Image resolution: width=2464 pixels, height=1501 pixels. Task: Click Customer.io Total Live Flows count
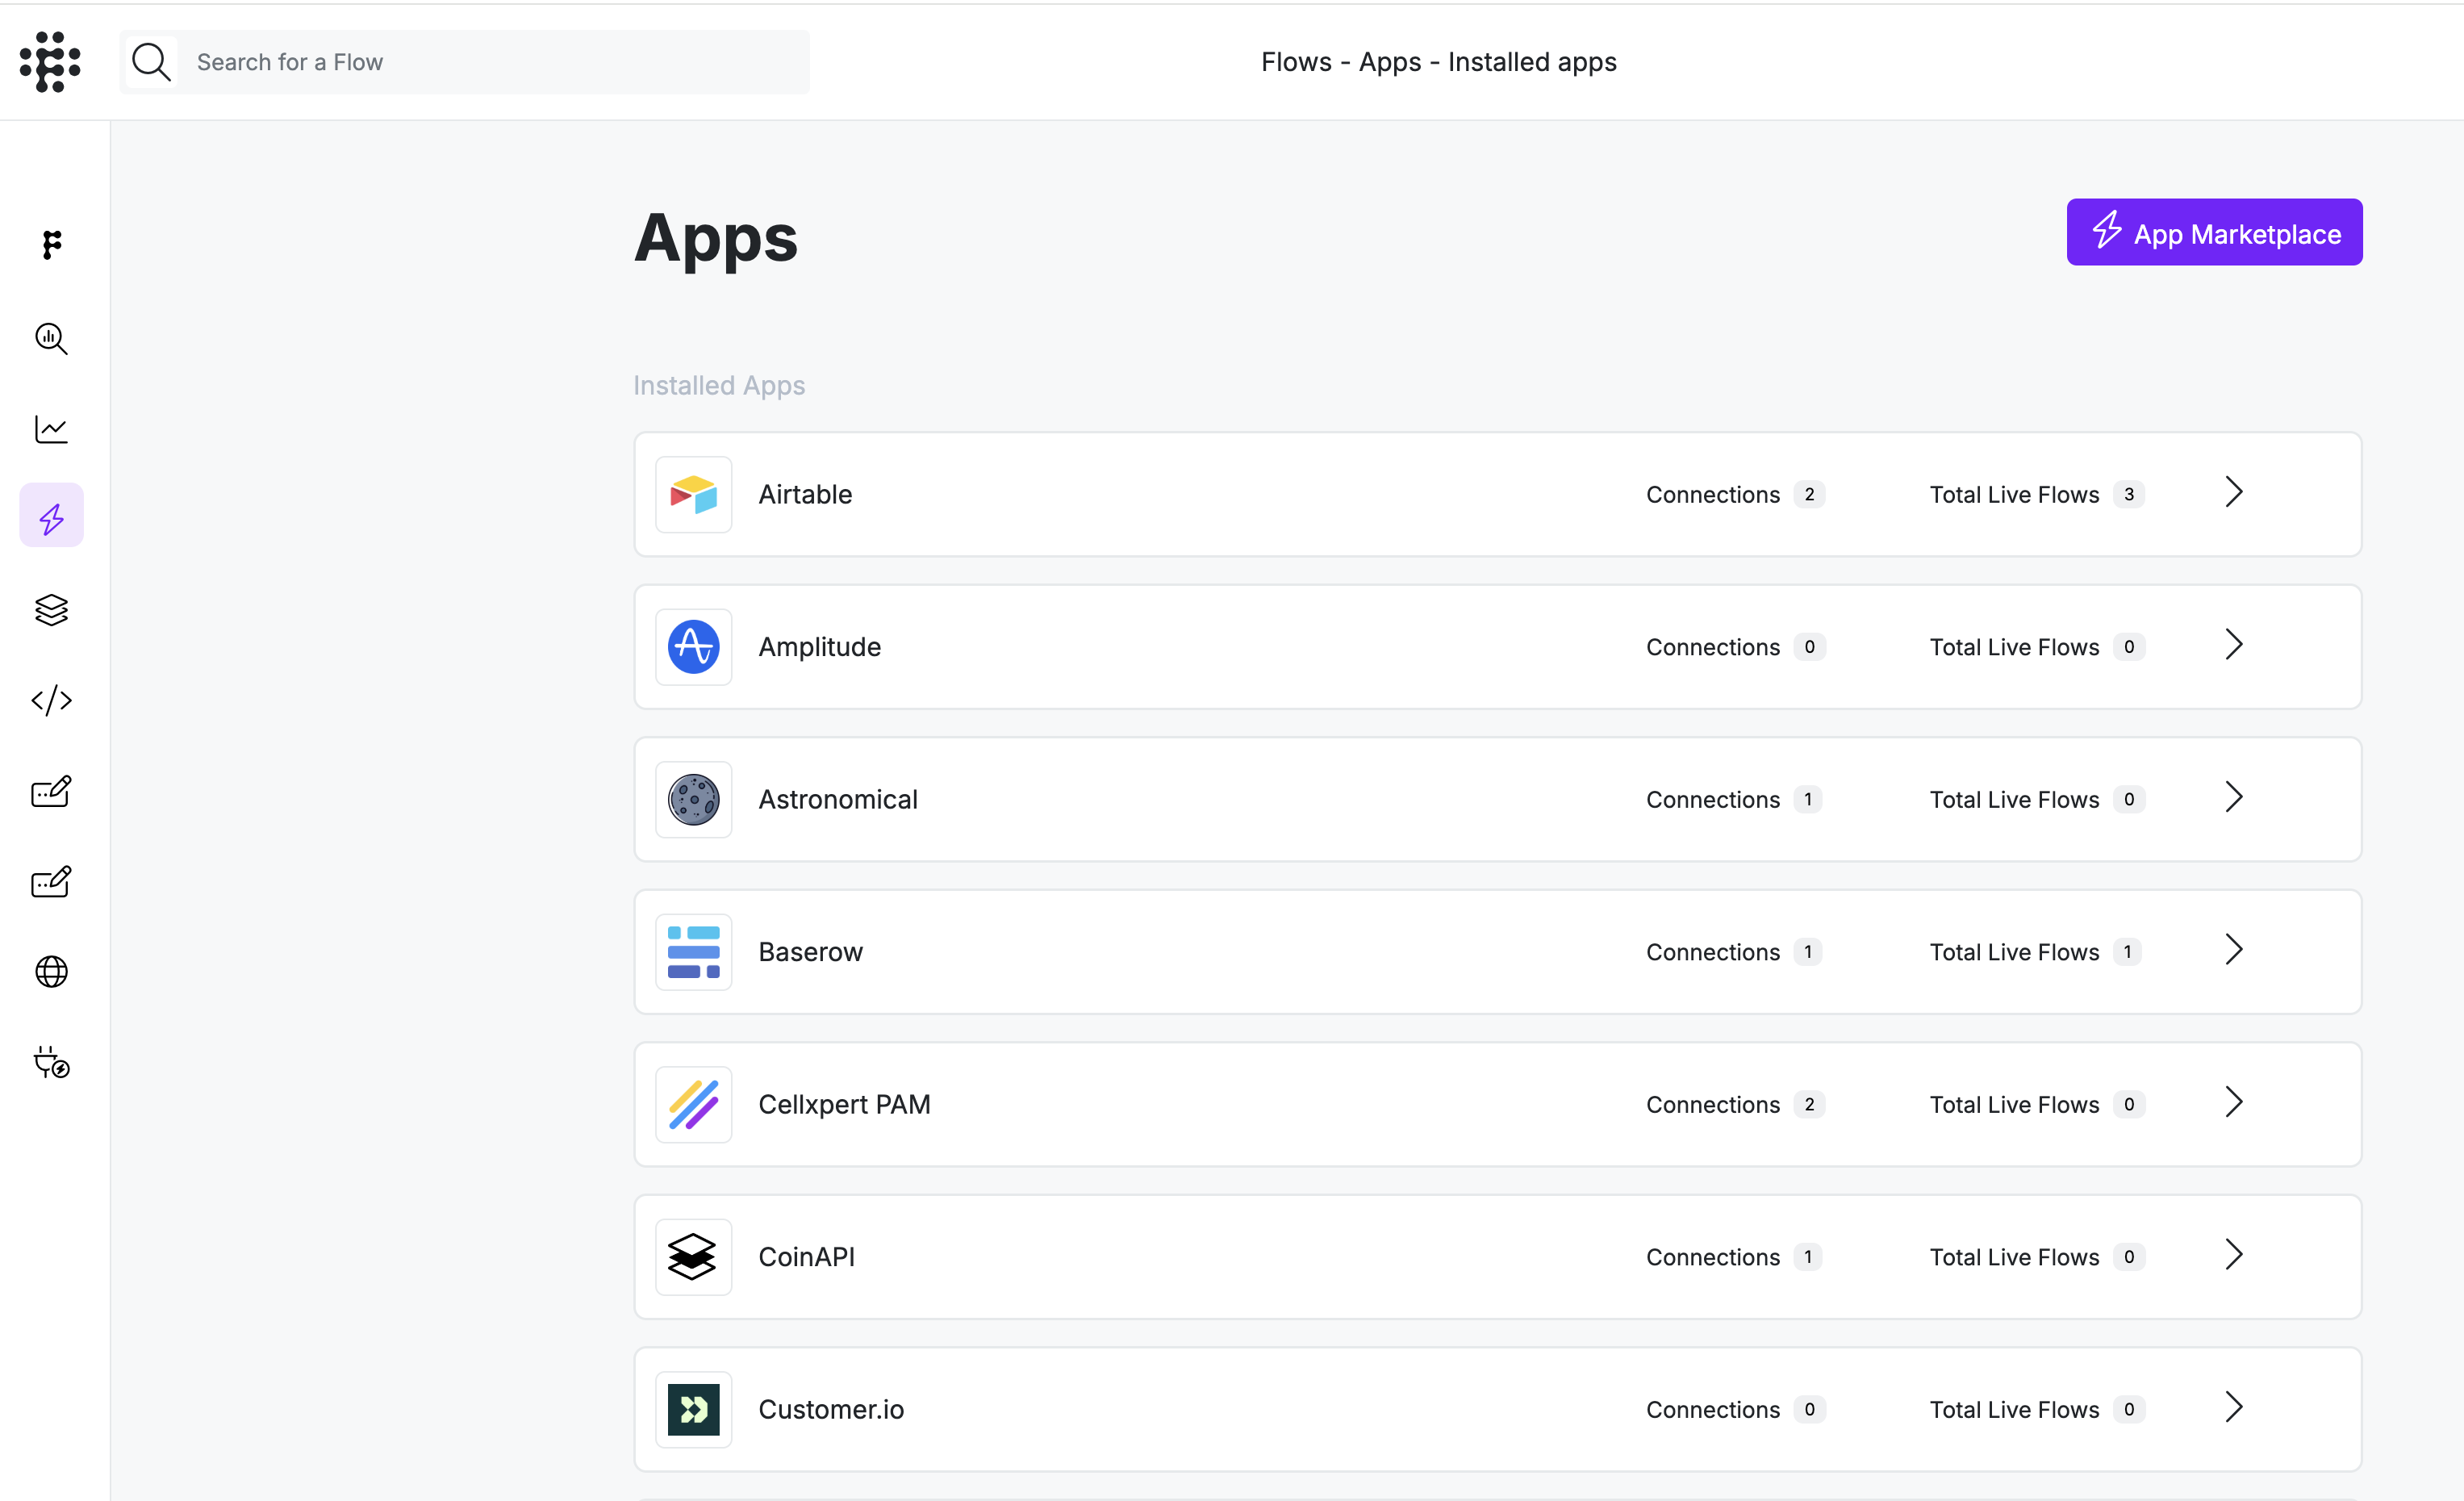pos(2129,1410)
